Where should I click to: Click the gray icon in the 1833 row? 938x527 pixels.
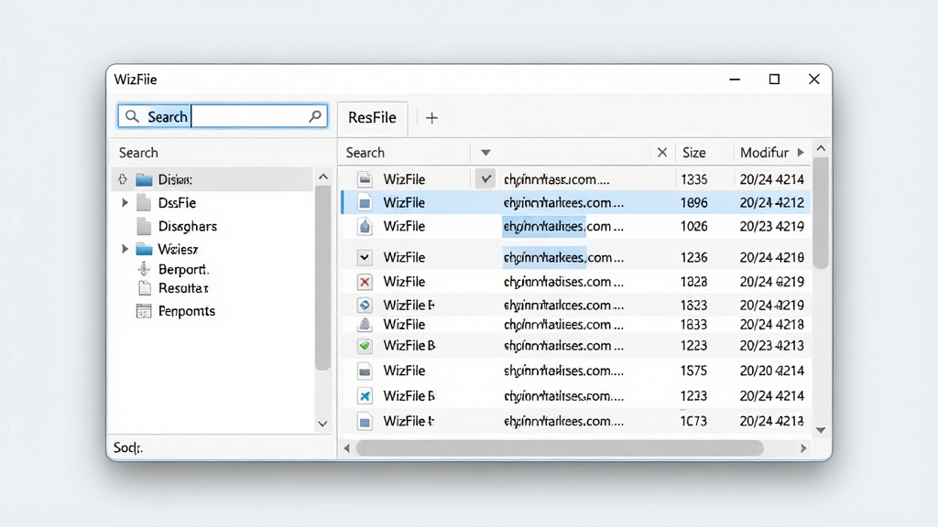(x=365, y=325)
